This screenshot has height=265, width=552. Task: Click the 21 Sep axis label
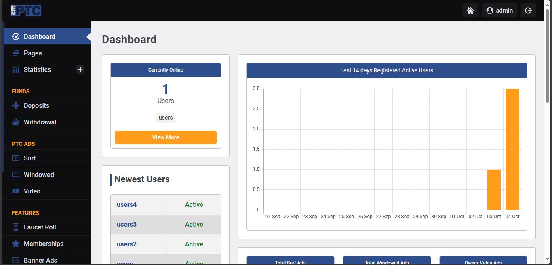coord(273,217)
